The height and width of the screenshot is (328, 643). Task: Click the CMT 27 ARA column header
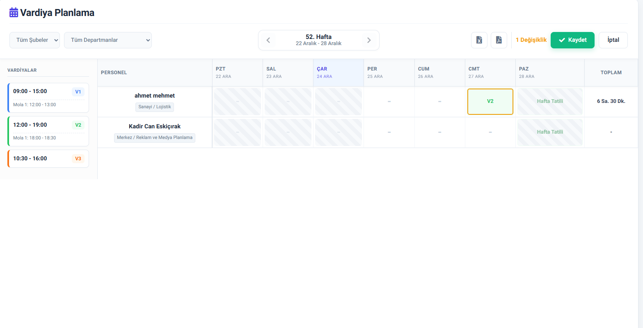click(490, 73)
